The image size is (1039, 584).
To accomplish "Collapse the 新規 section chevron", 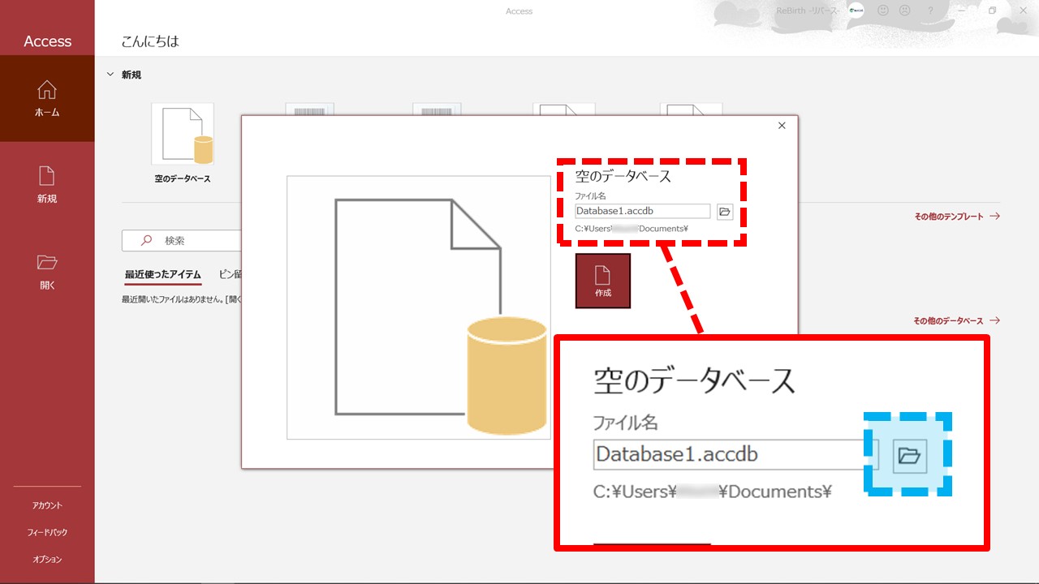I will [110, 75].
